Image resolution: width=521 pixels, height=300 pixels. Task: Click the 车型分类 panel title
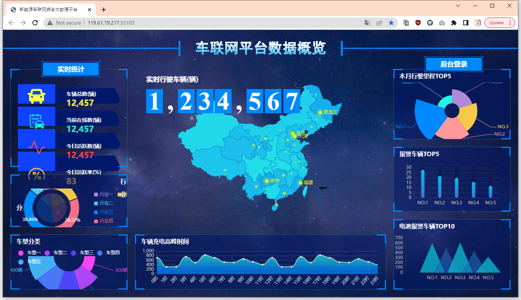(28, 241)
